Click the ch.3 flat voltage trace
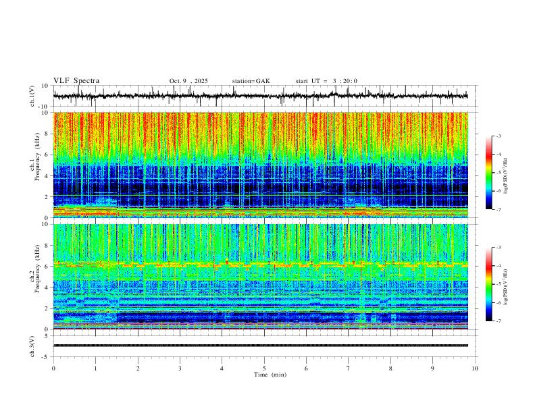Viewport: 535px width, 413px height. (260, 346)
